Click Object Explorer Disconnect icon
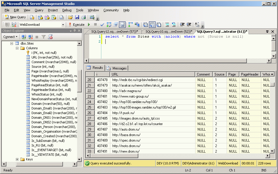The height and width of the screenshot is (174, 278). point(31,37)
